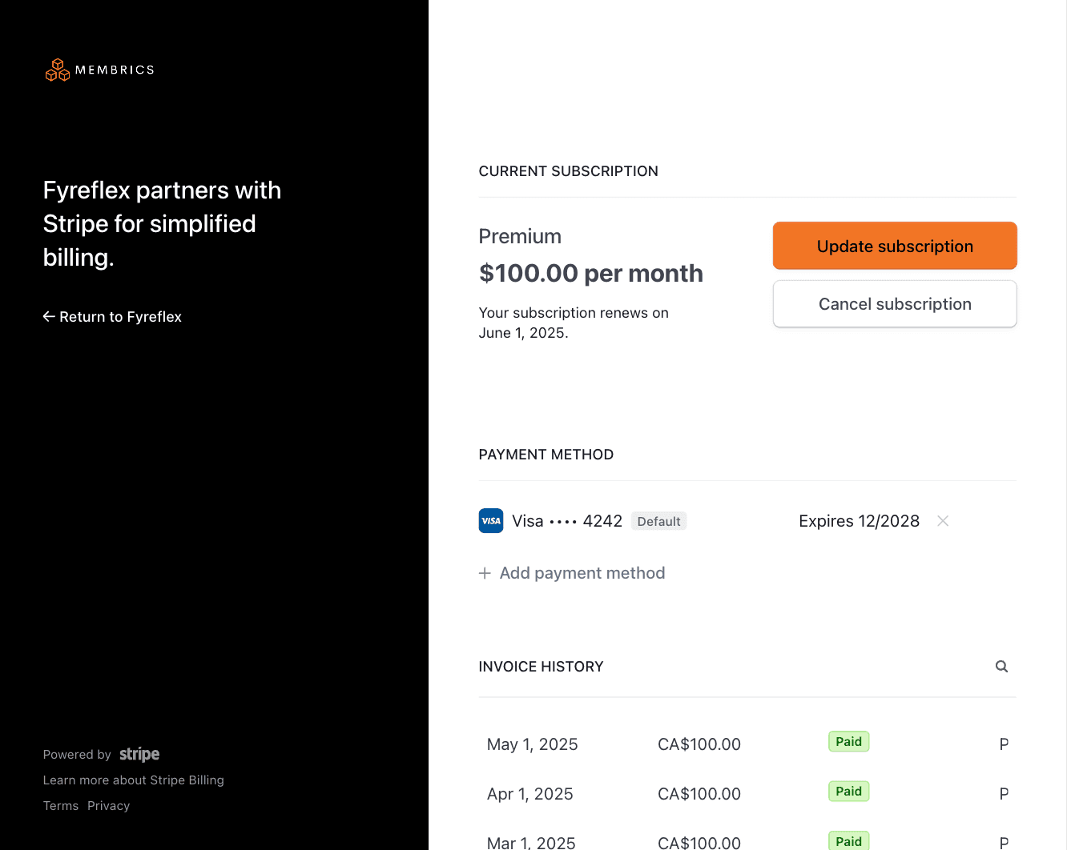Open the May 1, 2025 invoice

click(533, 744)
